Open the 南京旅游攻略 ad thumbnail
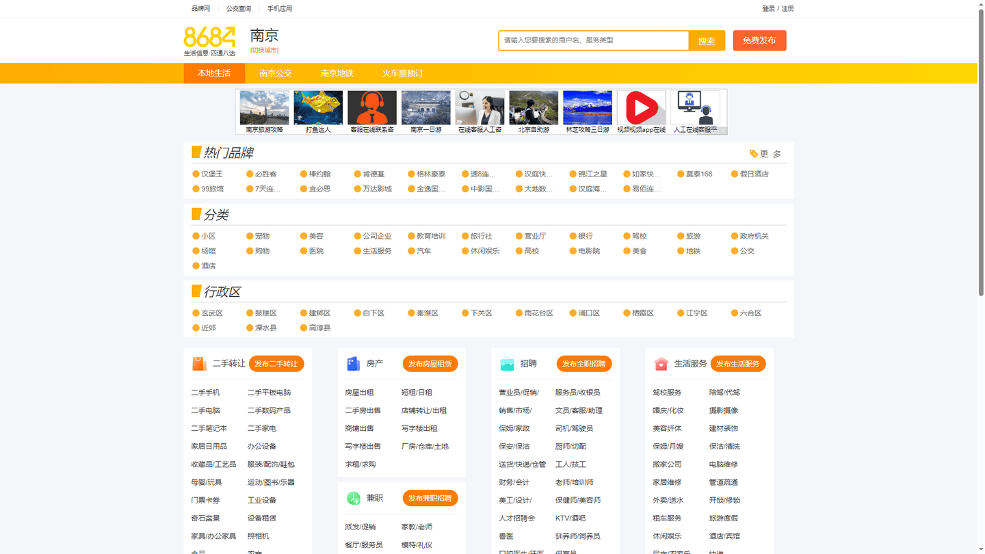Image resolution: width=985 pixels, height=554 pixels. point(265,112)
